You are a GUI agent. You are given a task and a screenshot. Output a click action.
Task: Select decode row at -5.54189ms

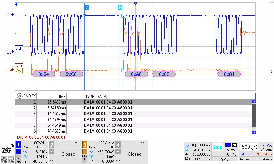coord(134,108)
